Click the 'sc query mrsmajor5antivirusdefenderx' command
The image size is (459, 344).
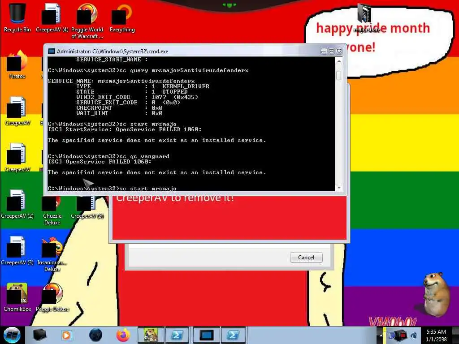[148, 70]
